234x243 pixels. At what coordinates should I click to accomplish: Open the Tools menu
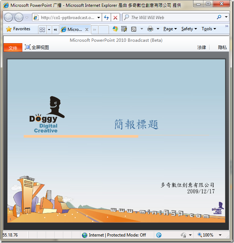pos(209,29)
